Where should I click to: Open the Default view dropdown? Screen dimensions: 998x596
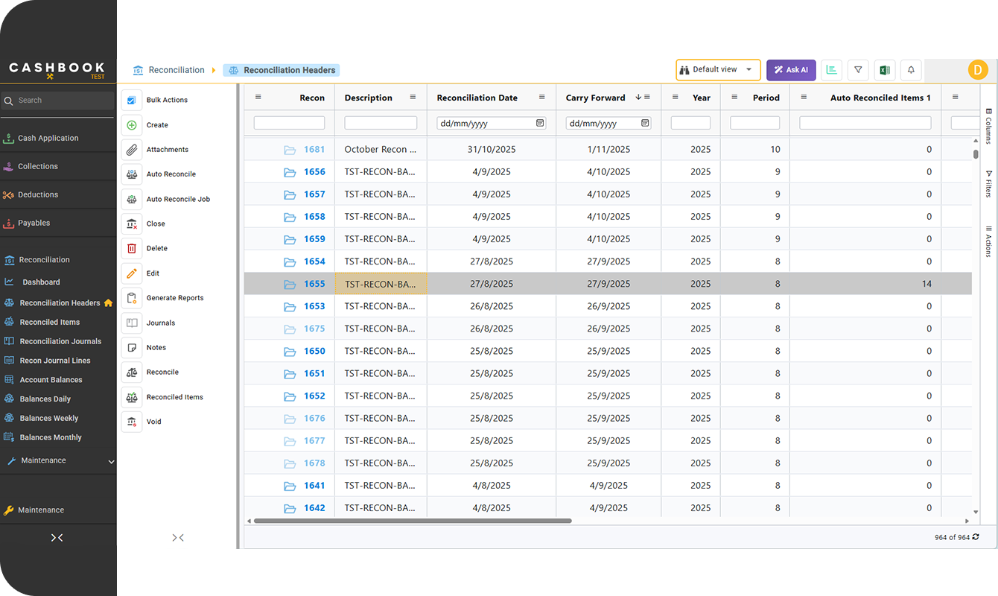pos(718,70)
